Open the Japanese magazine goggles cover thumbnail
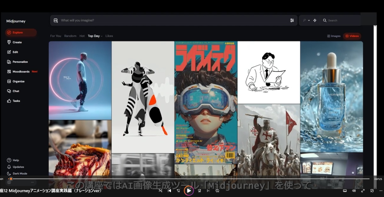Screen dimensions: 384x197 point(206,102)
